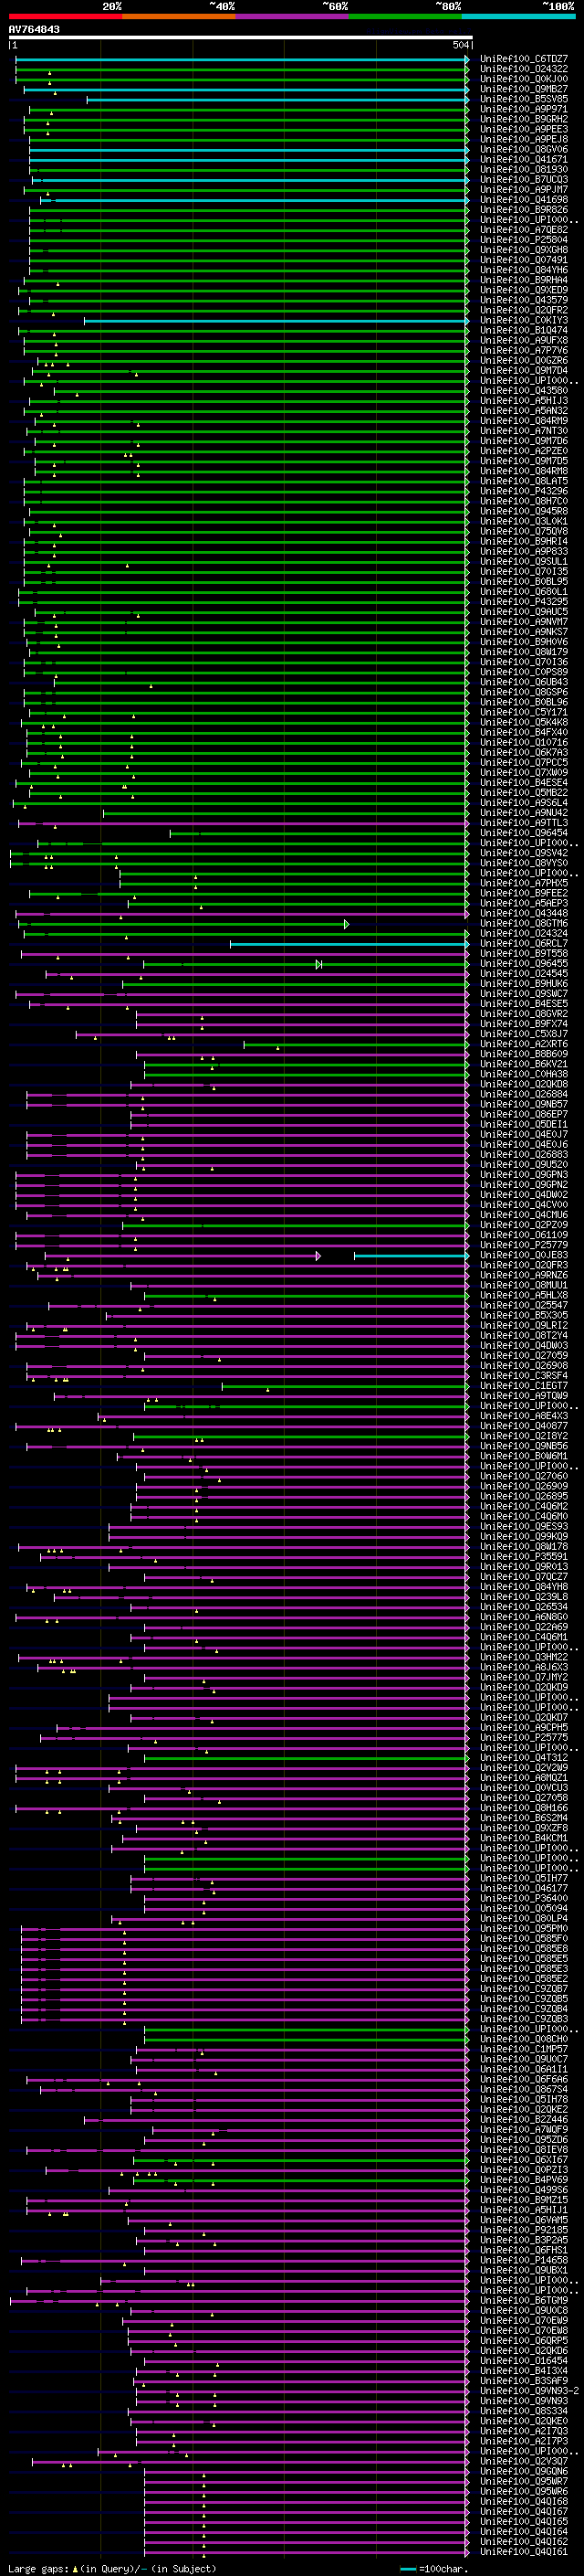Click the white query sequence ruler bar

[x=241, y=37]
